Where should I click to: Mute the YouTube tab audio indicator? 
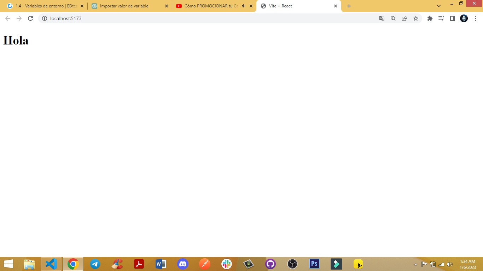pos(243,6)
